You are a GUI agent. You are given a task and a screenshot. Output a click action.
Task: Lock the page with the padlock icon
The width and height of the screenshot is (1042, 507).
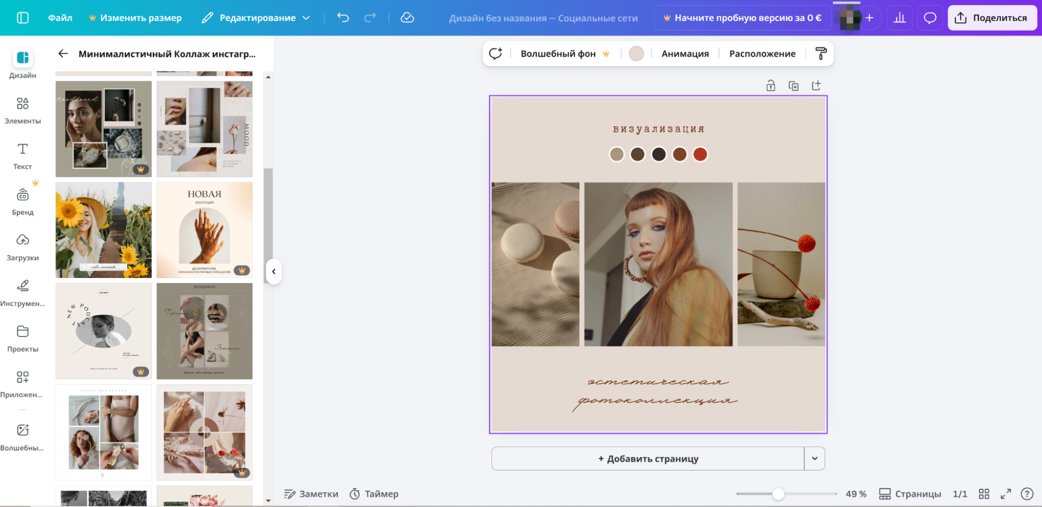click(770, 86)
